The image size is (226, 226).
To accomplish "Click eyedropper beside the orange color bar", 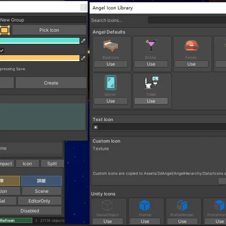I will tap(83, 58).
